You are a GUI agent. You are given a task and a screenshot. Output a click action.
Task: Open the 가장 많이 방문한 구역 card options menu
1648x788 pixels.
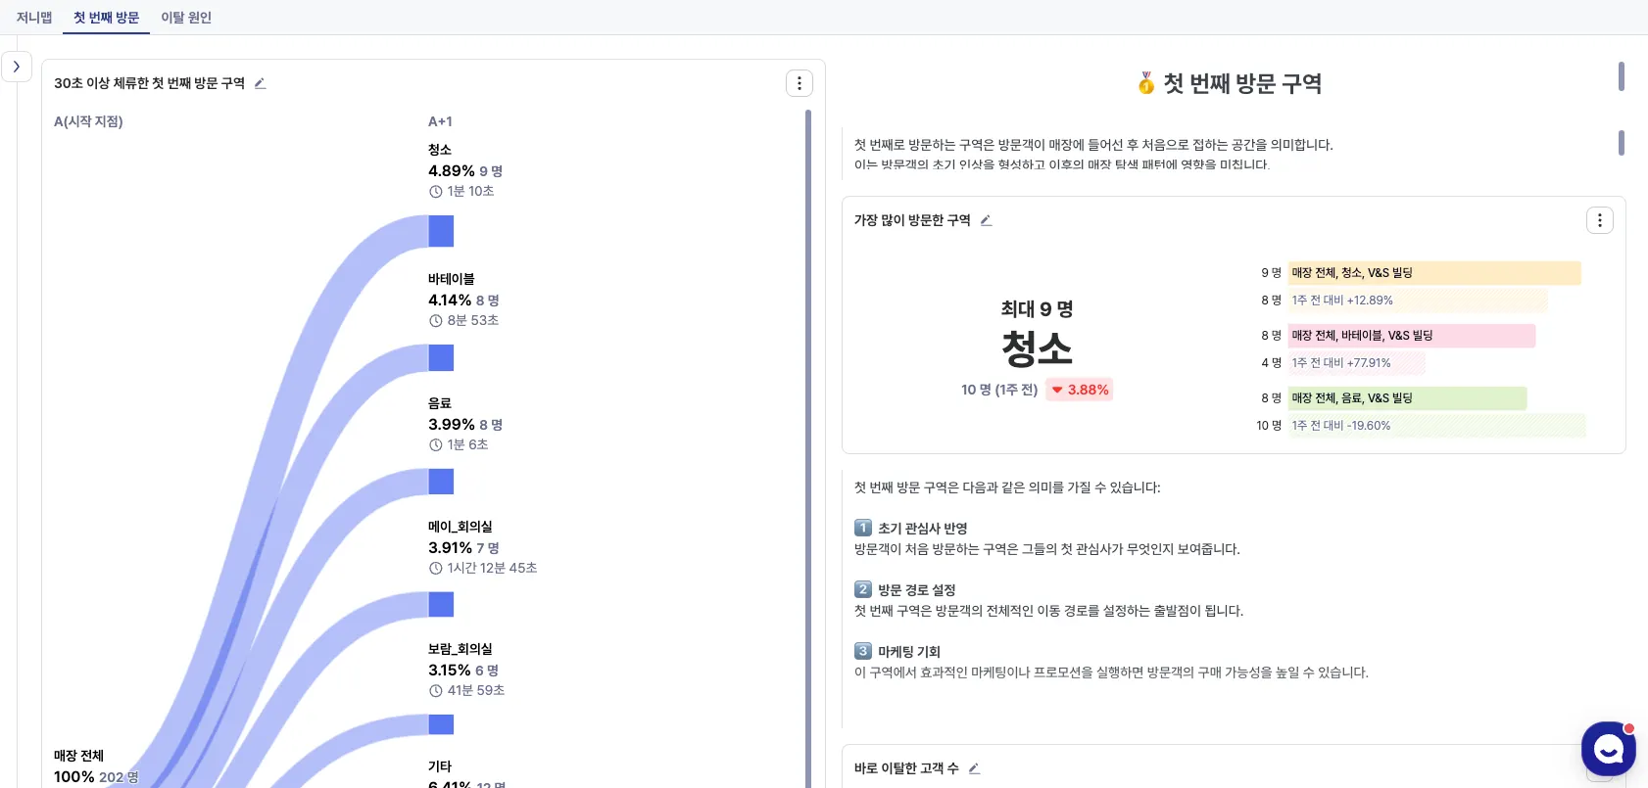pos(1600,220)
